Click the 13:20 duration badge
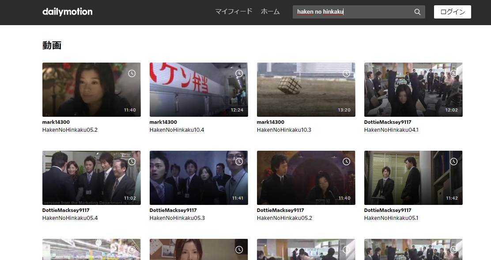Screen dimensions: 491x260 [x=344, y=110]
